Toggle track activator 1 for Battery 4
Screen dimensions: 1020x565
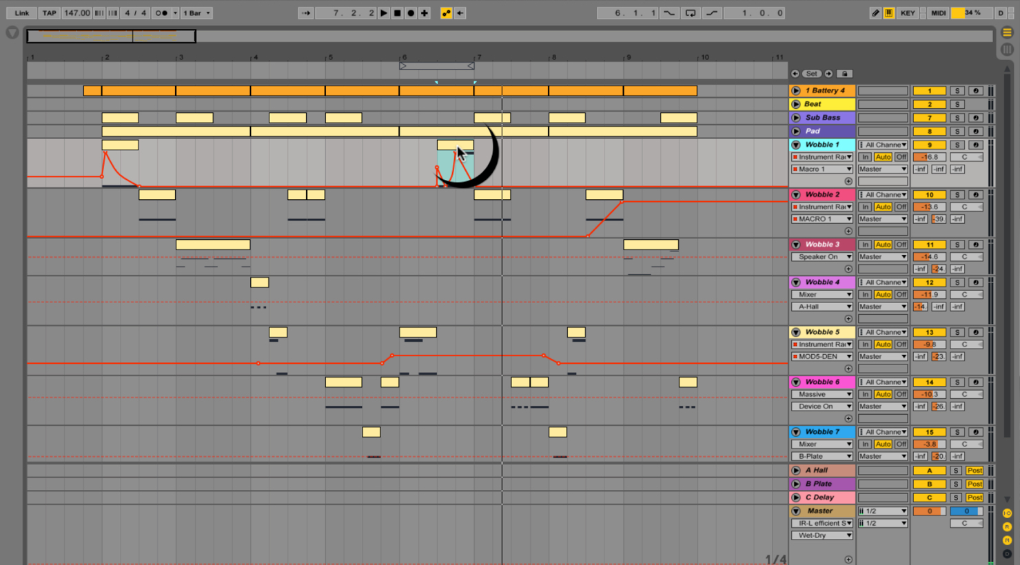tap(929, 91)
